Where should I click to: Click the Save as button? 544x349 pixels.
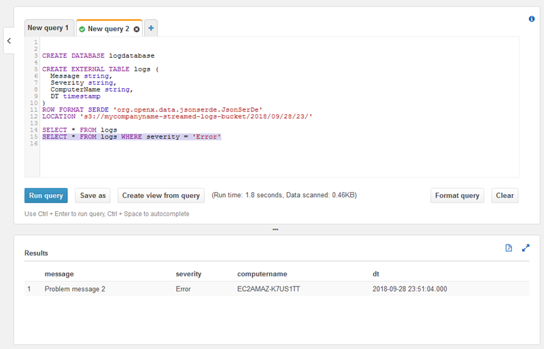[x=92, y=196]
